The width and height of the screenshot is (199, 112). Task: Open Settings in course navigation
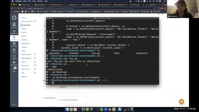pyautogui.click(x=24, y=77)
